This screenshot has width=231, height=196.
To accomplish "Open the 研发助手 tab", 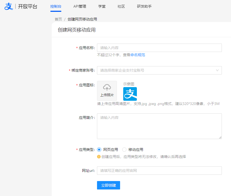I will click(x=144, y=6).
